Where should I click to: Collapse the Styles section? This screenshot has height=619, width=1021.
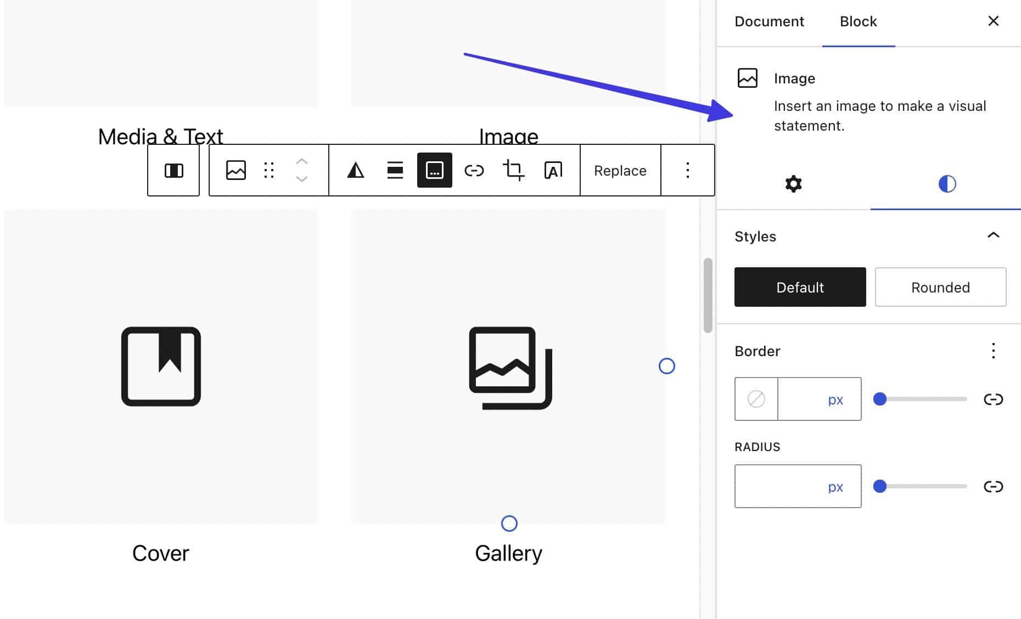(994, 235)
